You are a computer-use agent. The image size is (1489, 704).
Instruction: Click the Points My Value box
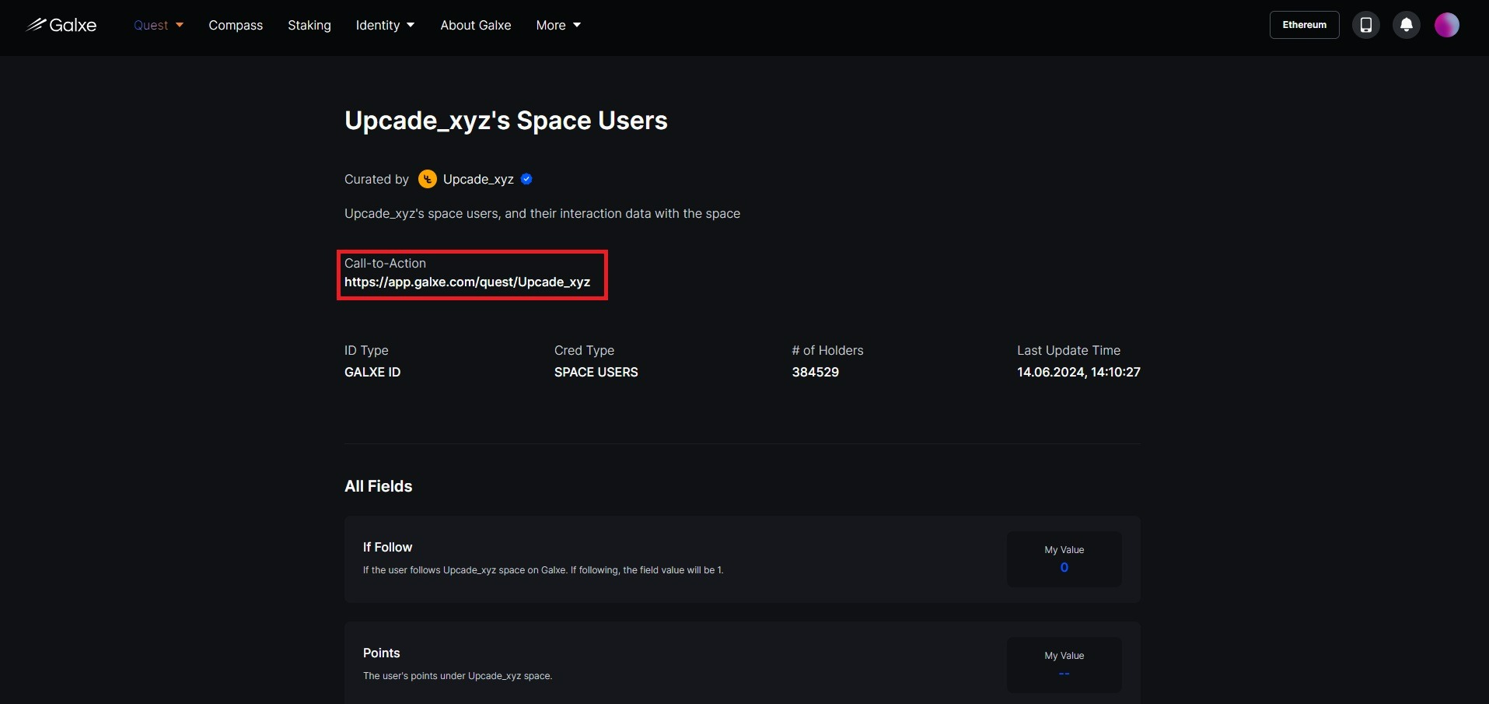click(1064, 664)
